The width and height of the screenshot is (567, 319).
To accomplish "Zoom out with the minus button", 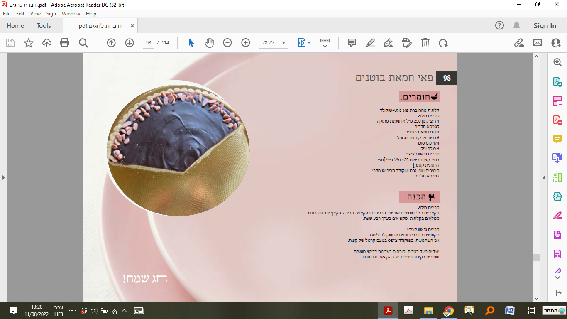I will tap(227, 43).
